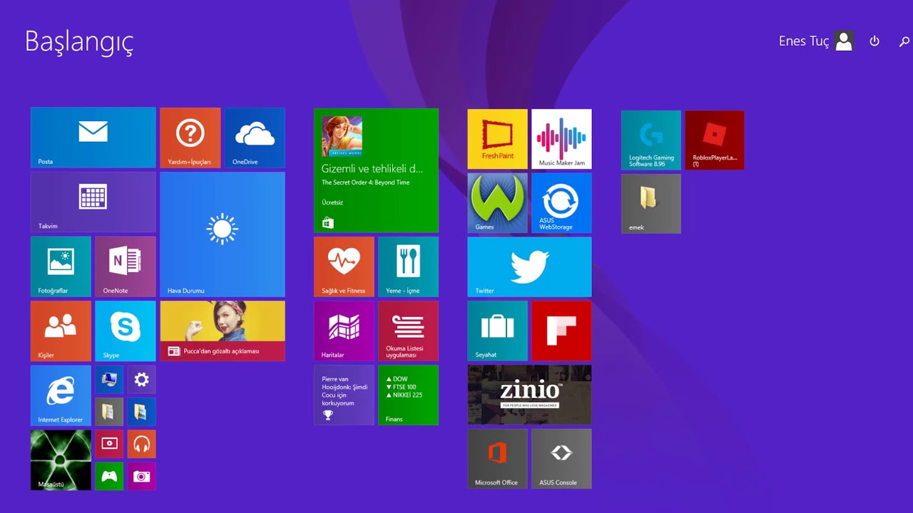Launch the Fresh Paint tile
913x513 pixels.
498,139
